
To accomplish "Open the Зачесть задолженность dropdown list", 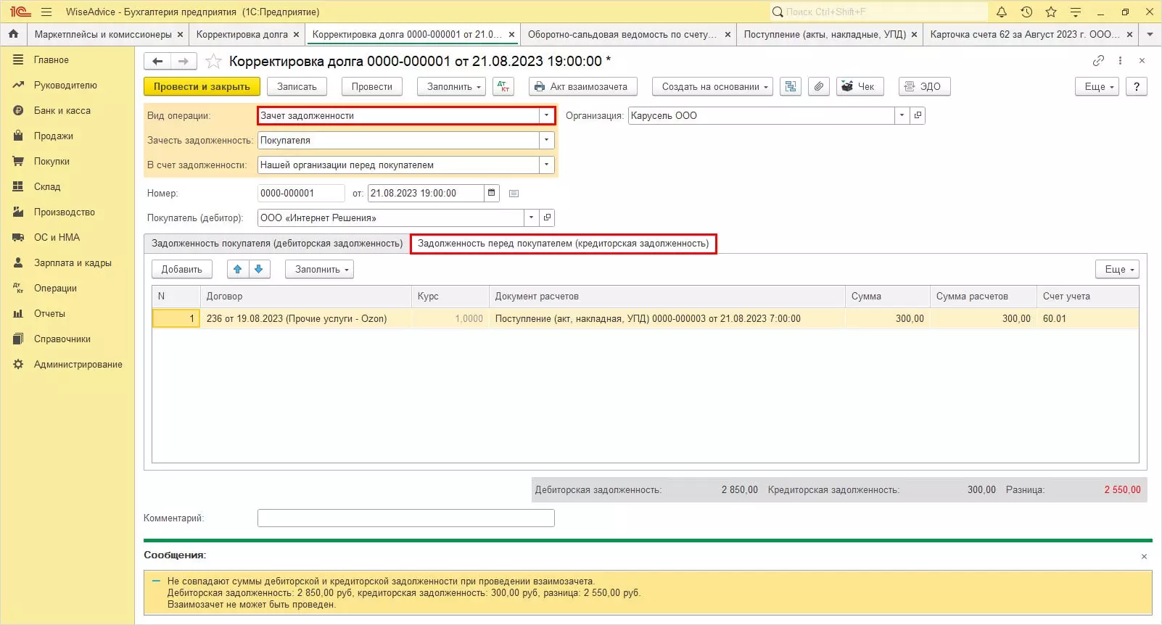I will coord(546,140).
